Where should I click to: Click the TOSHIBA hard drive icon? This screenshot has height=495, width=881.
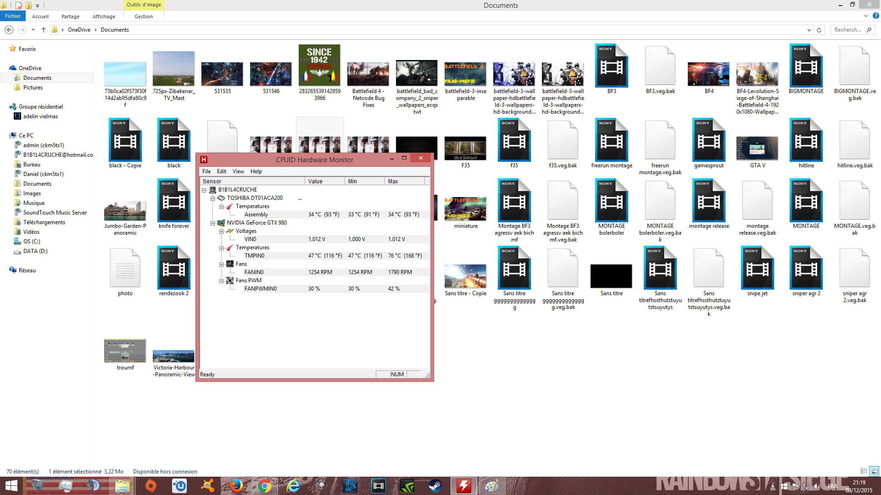point(221,198)
